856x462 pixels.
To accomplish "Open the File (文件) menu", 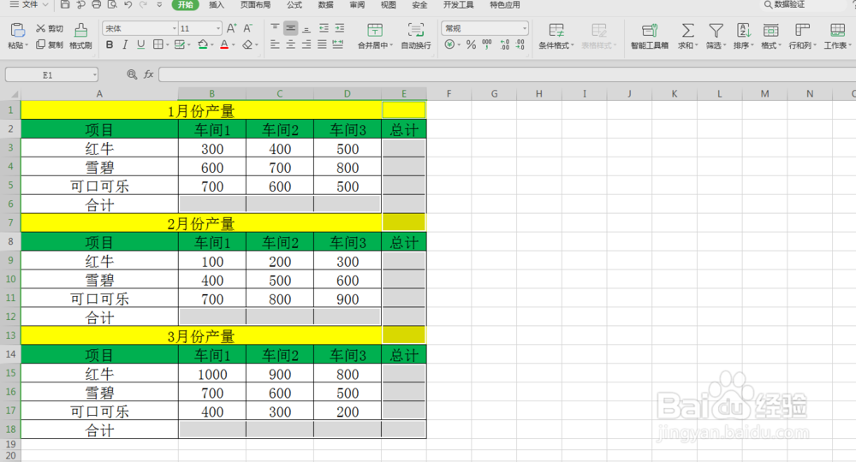I will pos(29,5).
